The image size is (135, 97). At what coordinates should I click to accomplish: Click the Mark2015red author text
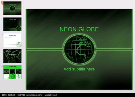tap(50, 95)
